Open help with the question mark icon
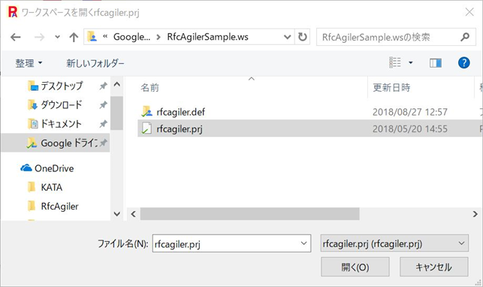Image resolution: width=483 pixels, height=287 pixels. [464, 63]
